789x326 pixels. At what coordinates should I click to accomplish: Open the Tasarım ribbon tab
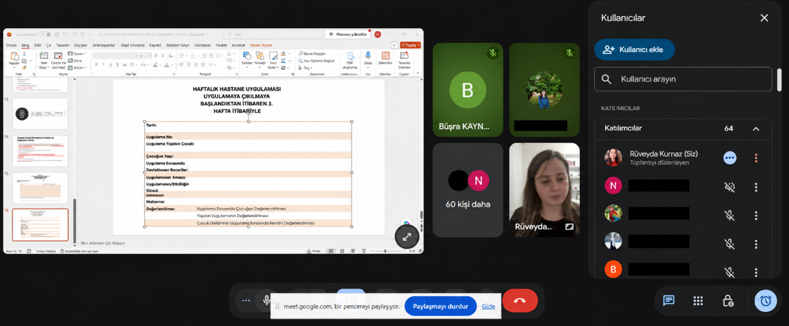pos(63,45)
